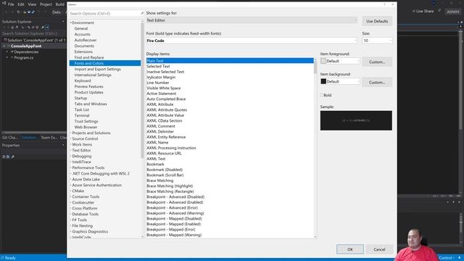Click the Solution 'ConsoleAppFont' node icon
The width and height of the screenshot is (464, 261).
pyautogui.click(x=5, y=40)
